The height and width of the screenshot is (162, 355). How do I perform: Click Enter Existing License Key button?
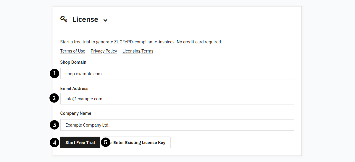point(136,143)
